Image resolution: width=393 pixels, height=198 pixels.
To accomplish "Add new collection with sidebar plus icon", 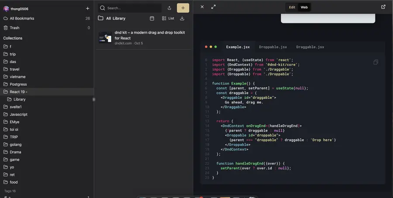I will tap(87, 9).
